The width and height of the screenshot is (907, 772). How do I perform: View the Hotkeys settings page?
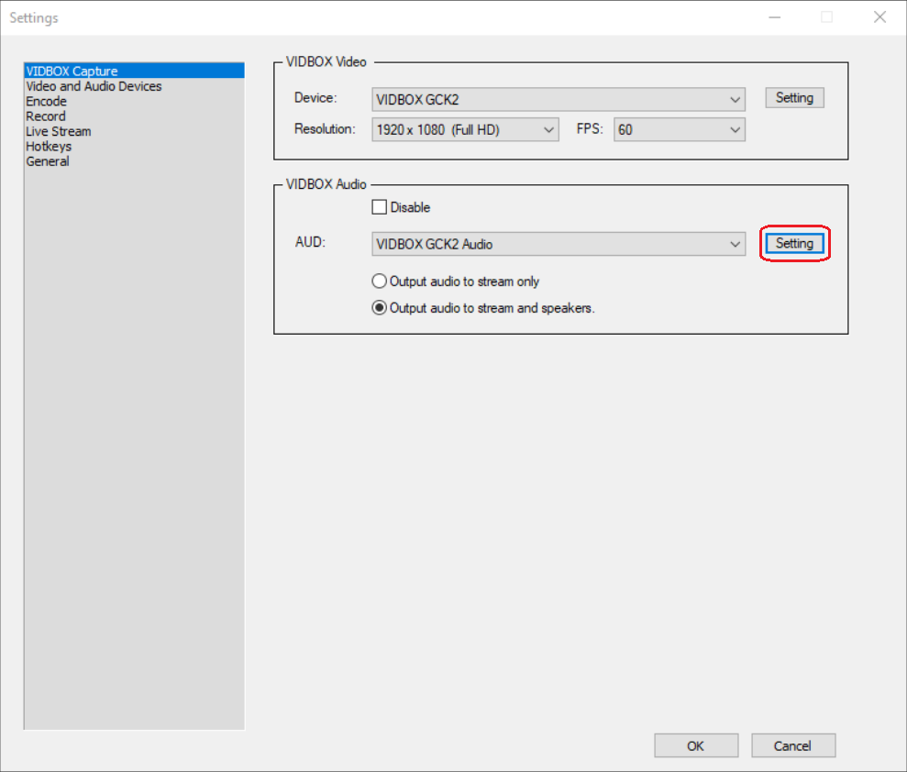click(x=49, y=146)
